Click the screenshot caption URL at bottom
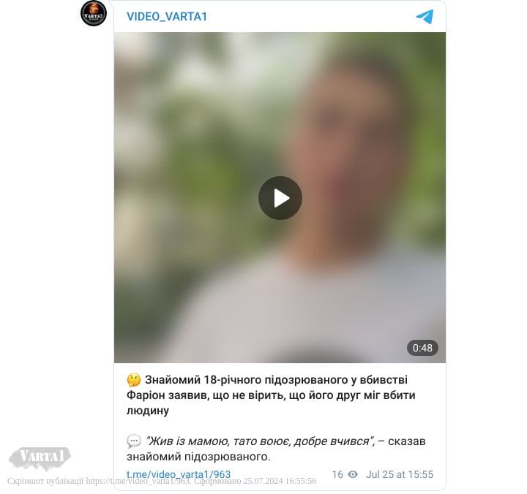The image size is (527, 494). pos(138,481)
